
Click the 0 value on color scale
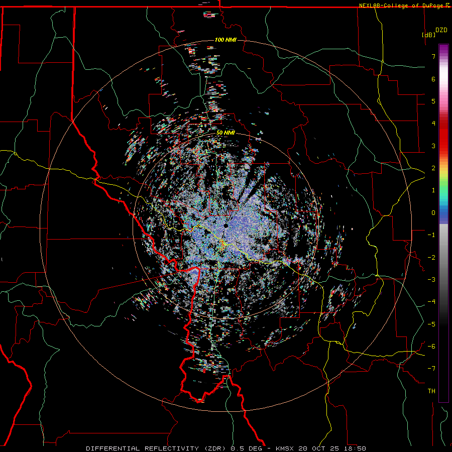tap(433, 213)
